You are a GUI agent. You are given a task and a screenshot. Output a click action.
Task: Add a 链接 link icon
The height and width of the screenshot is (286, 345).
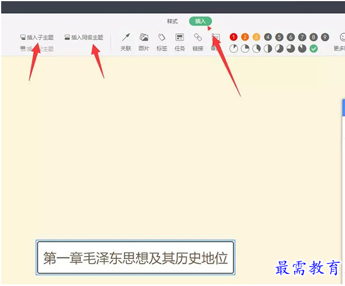(x=198, y=42)
